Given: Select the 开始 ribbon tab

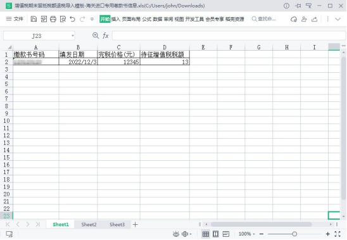Looking at the screenshot, I should 104,19.
